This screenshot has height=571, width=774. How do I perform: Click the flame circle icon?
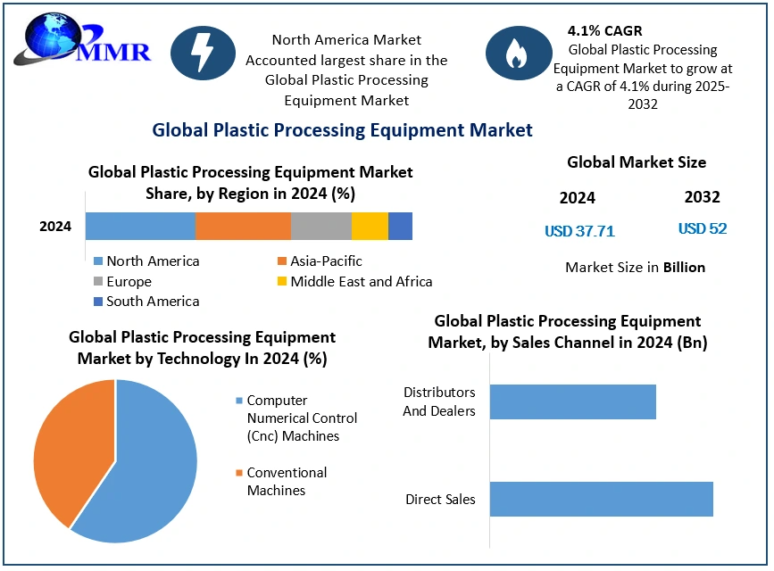518,53
